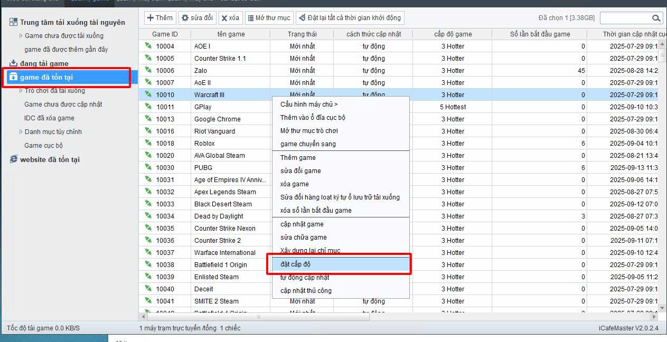Viewport: 667px width, 342px height.
Task: Click the green status icon for Zalo row
Action: [x=148, y=70]
